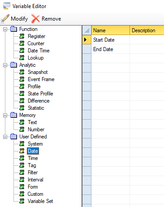Select the highlighted Date tree item
164x207 pixels.
(x=33, y=151)
